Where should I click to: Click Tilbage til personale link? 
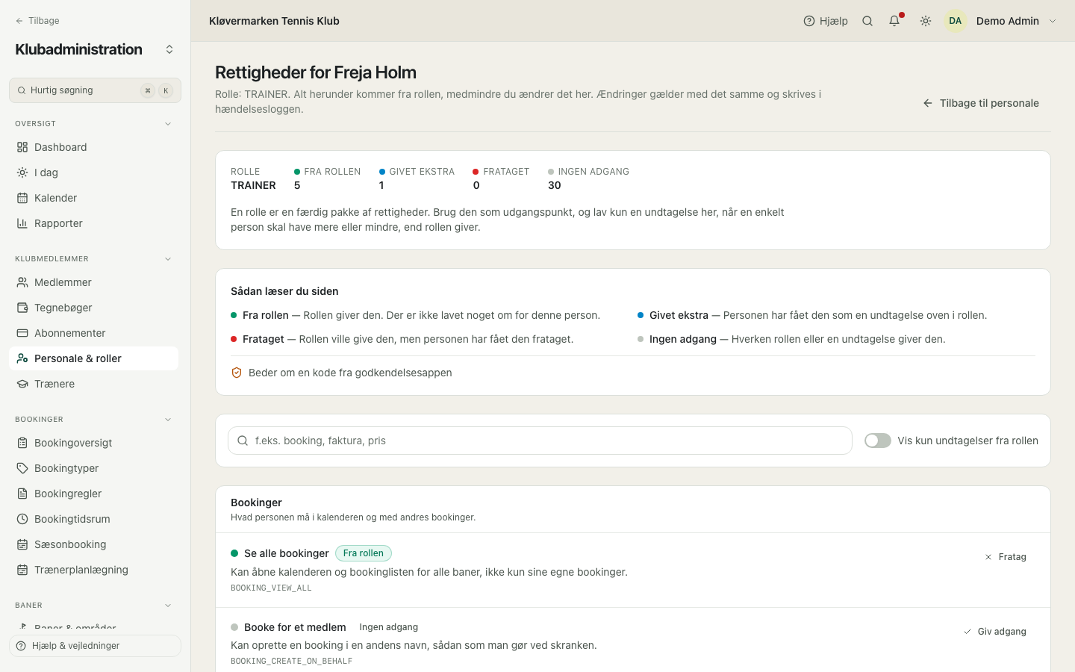981,103
